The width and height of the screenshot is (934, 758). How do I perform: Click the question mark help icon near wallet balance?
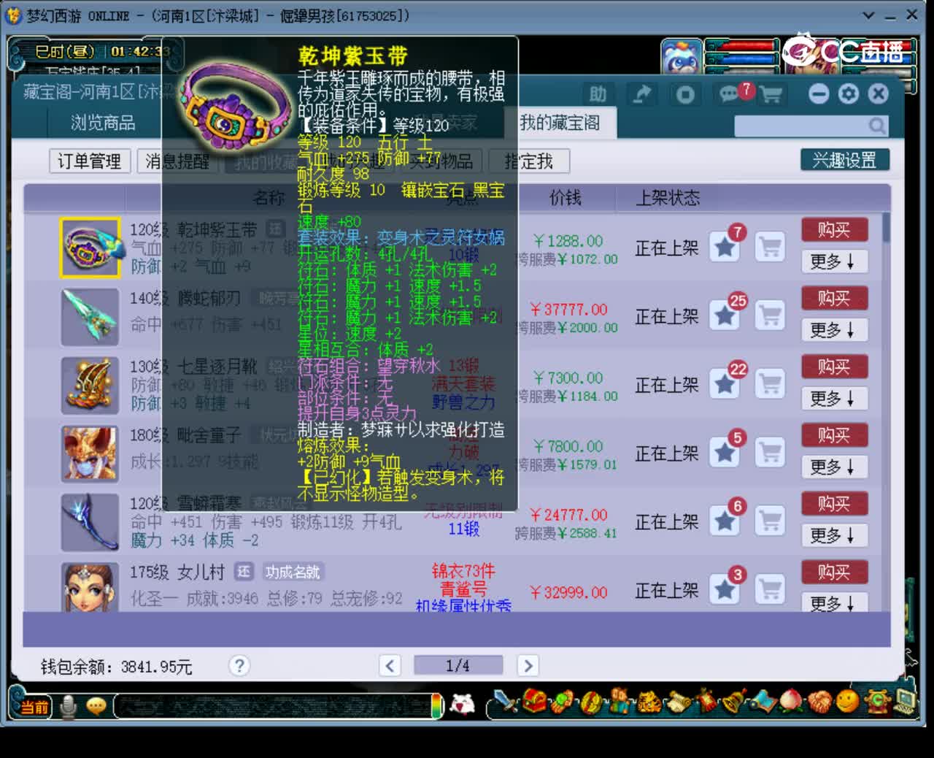(x=239, y=665)
